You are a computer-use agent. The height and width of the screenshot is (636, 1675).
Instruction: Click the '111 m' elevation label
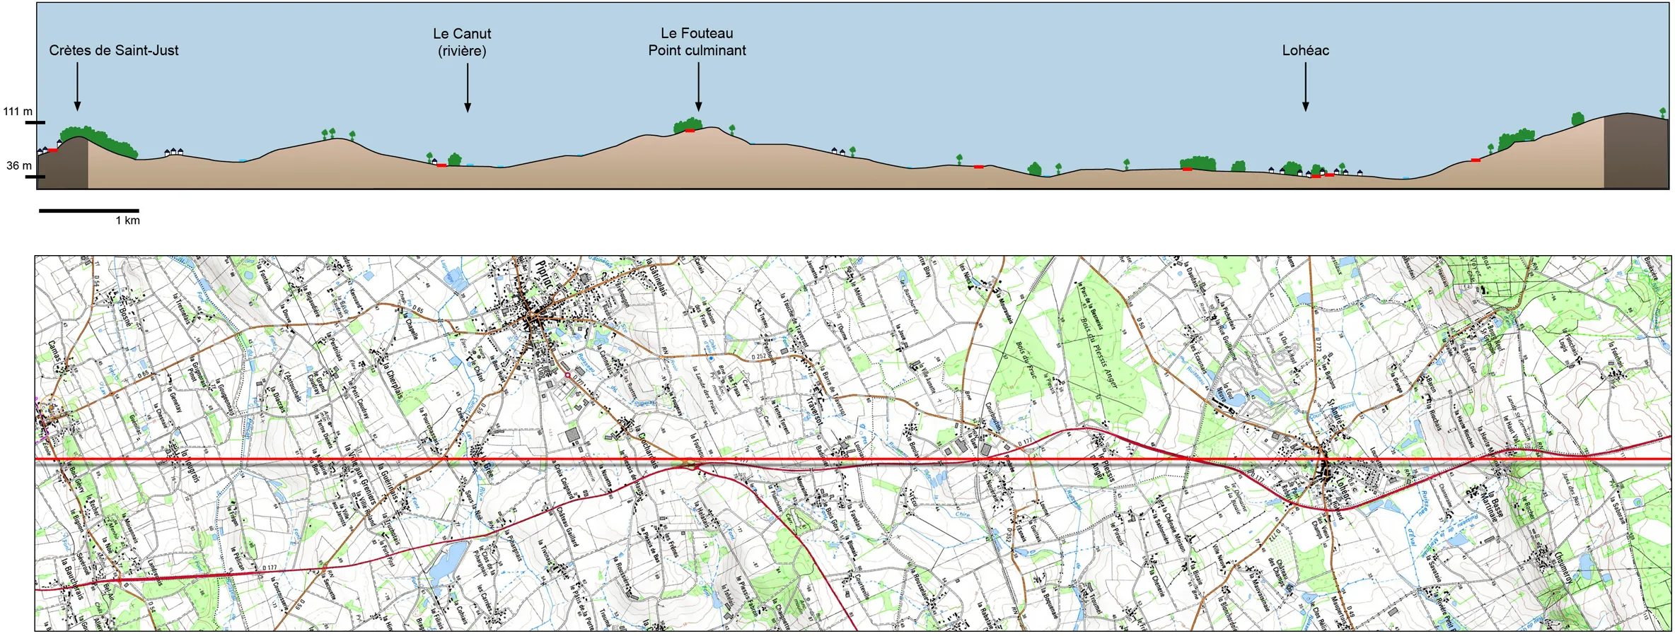pos(18,112)
